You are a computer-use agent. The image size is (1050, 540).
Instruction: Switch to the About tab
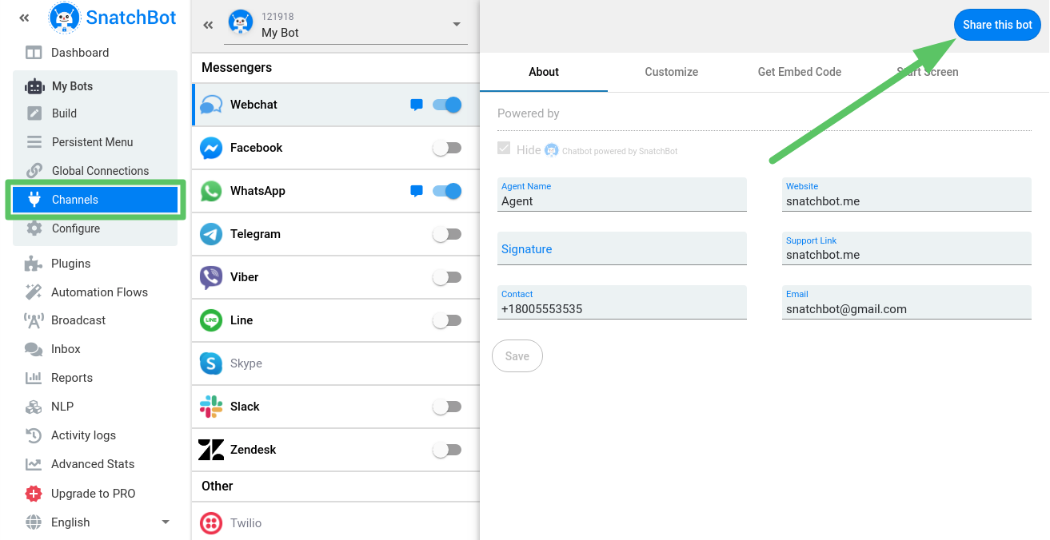coord(544,72)
